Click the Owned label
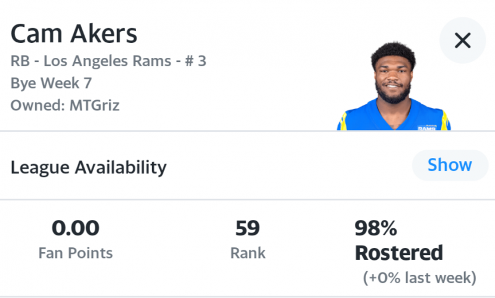This screenshot has width=495, height=298. click(x=38, y=105)
